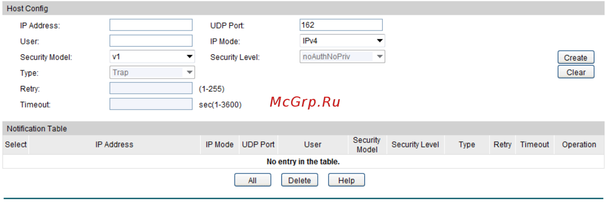
Task: Open the Security Level noAuthNoPriv dropdown
Action: (x=342, y=57)
